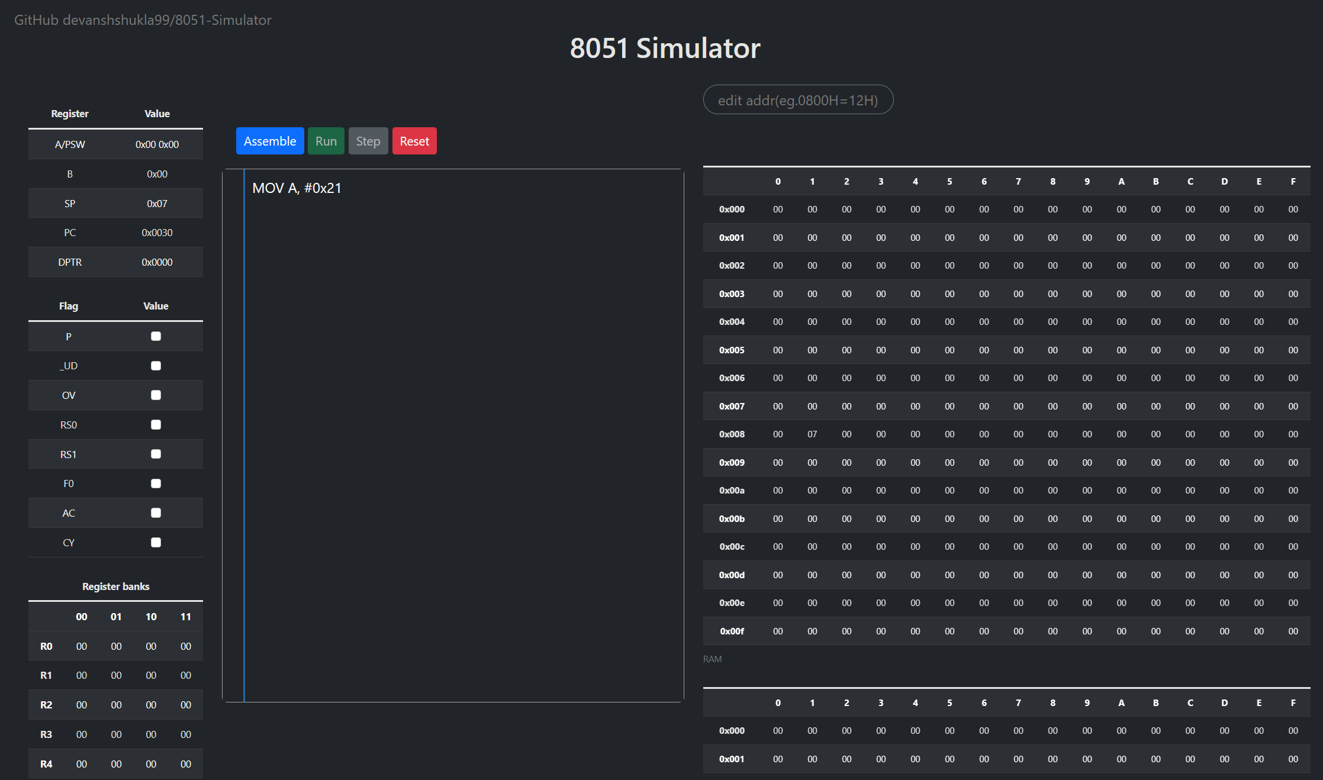
Task: Toggle the CY flag checkbox
Action: (156, 542)
